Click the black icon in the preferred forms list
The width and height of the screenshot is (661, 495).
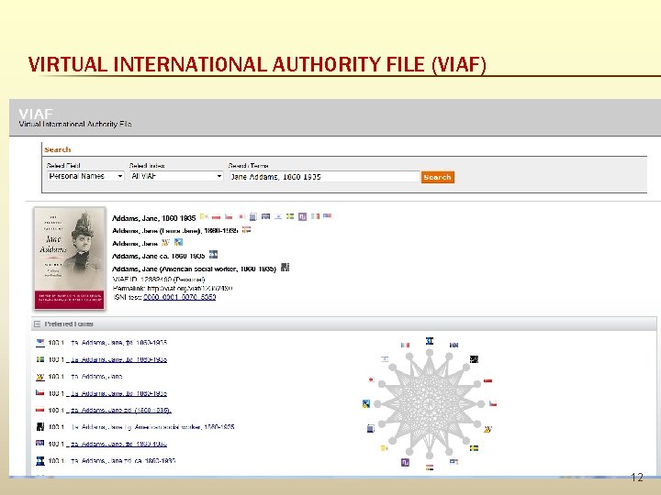40,427
